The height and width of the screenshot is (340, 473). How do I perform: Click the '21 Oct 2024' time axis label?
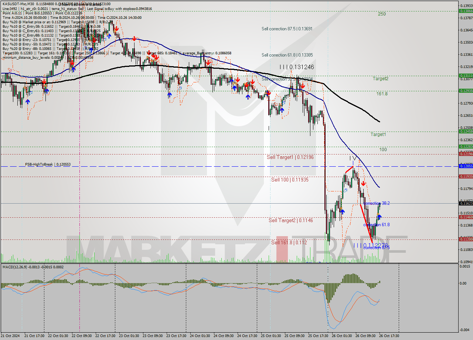pyautogui.click(x=10, y=336)
